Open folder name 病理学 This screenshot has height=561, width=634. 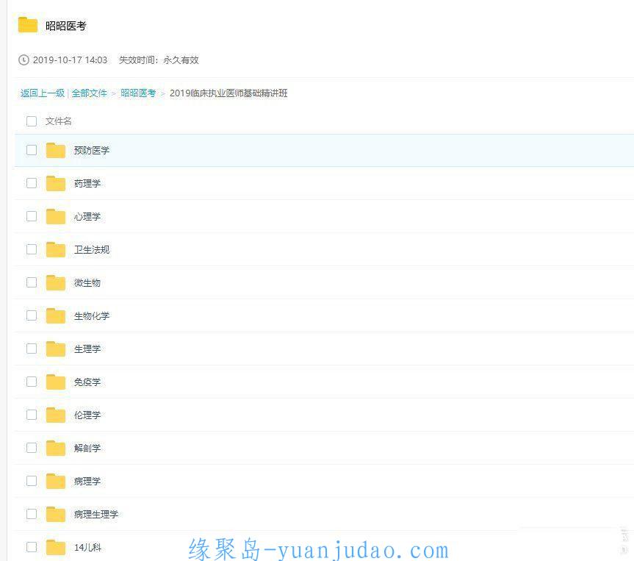[87, 482]
